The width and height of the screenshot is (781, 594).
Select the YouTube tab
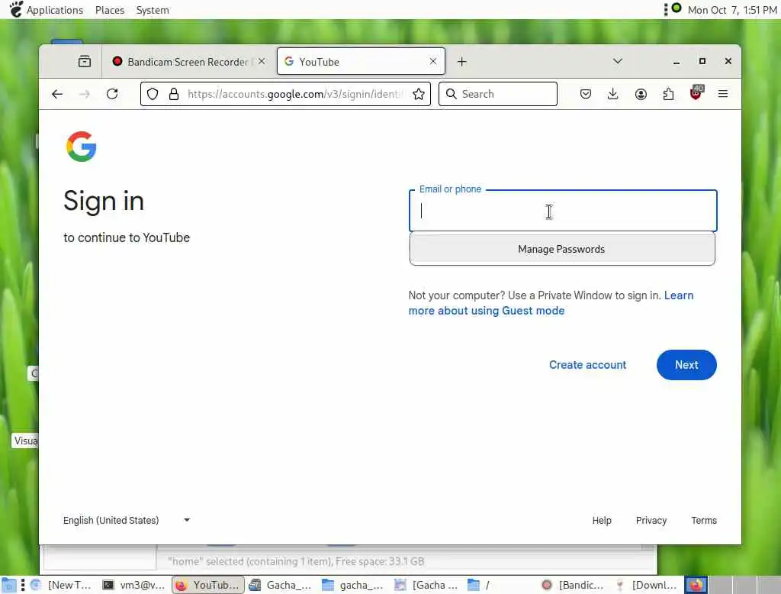point(361,61)
